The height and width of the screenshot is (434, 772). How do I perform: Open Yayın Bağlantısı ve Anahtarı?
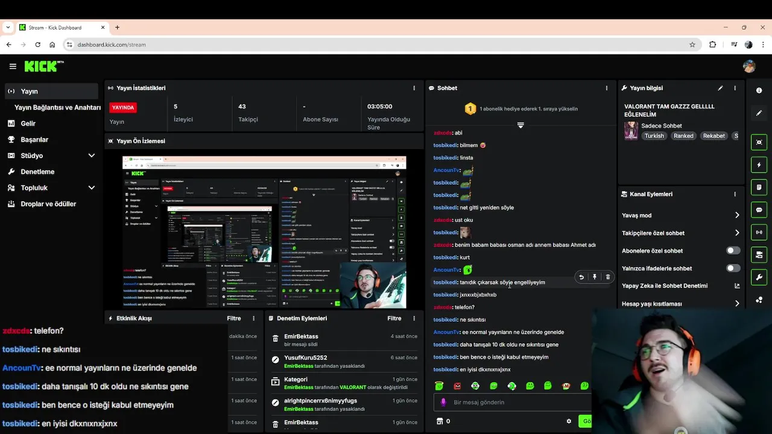pos(57,107)
